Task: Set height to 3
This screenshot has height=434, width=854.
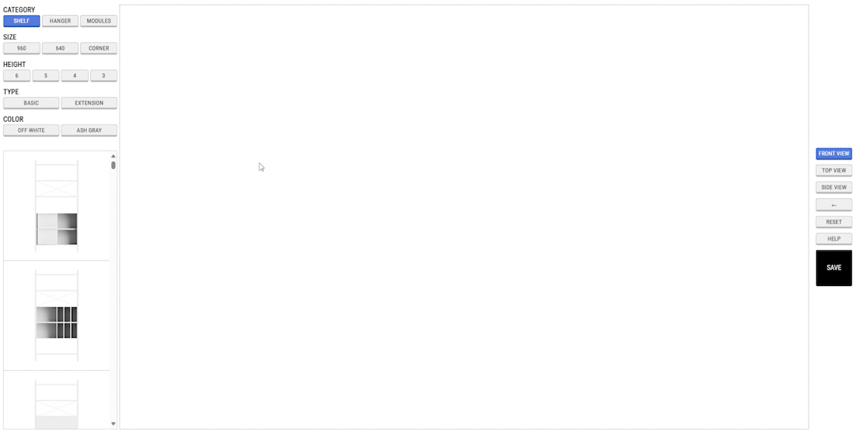Action: coord(103,75)
